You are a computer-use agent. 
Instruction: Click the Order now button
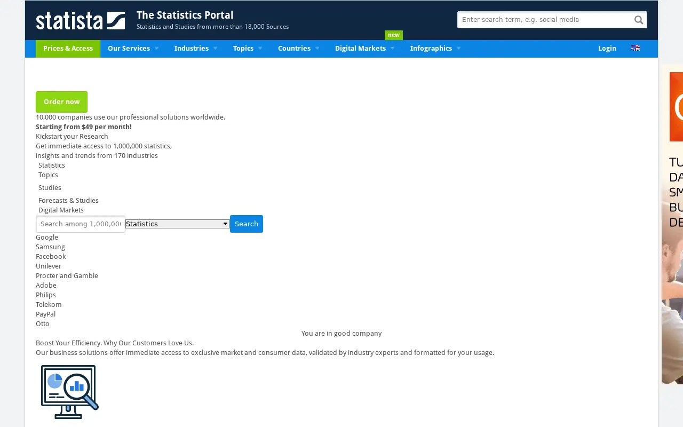(61, 102)
